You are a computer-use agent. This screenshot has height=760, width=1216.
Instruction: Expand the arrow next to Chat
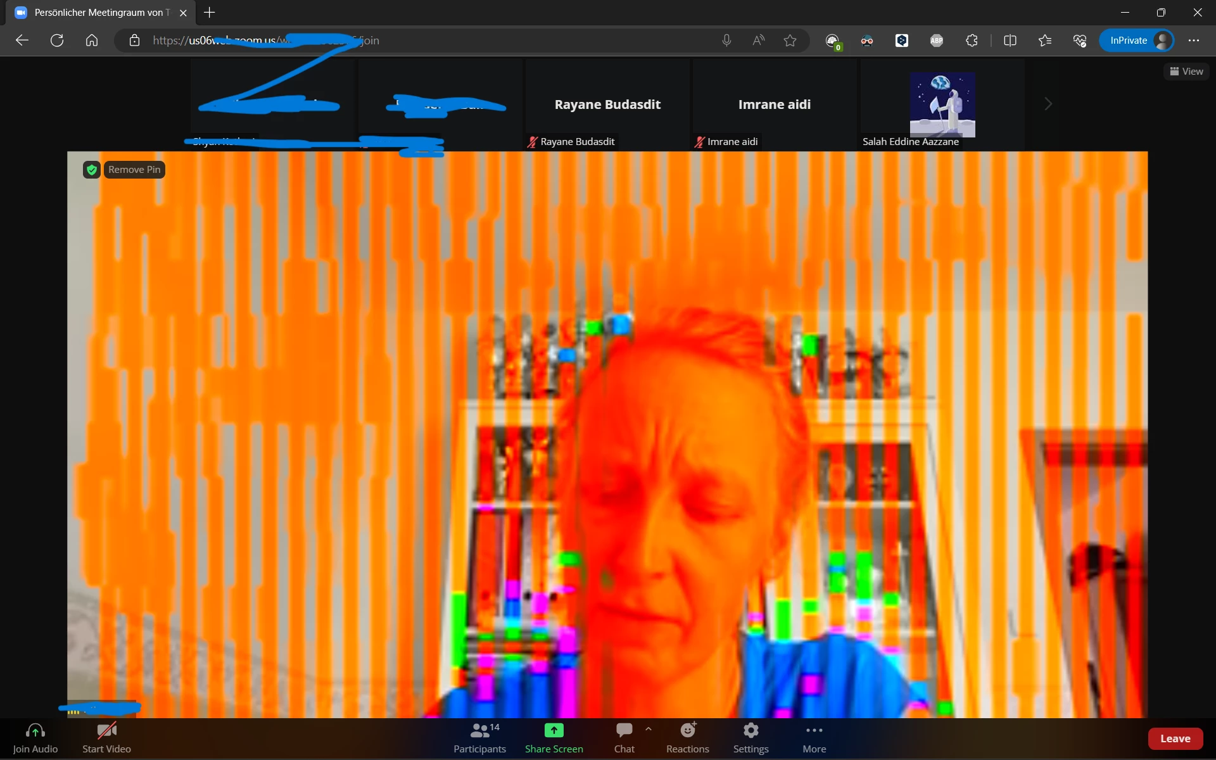pyautogui.click(x=649, y=729)
